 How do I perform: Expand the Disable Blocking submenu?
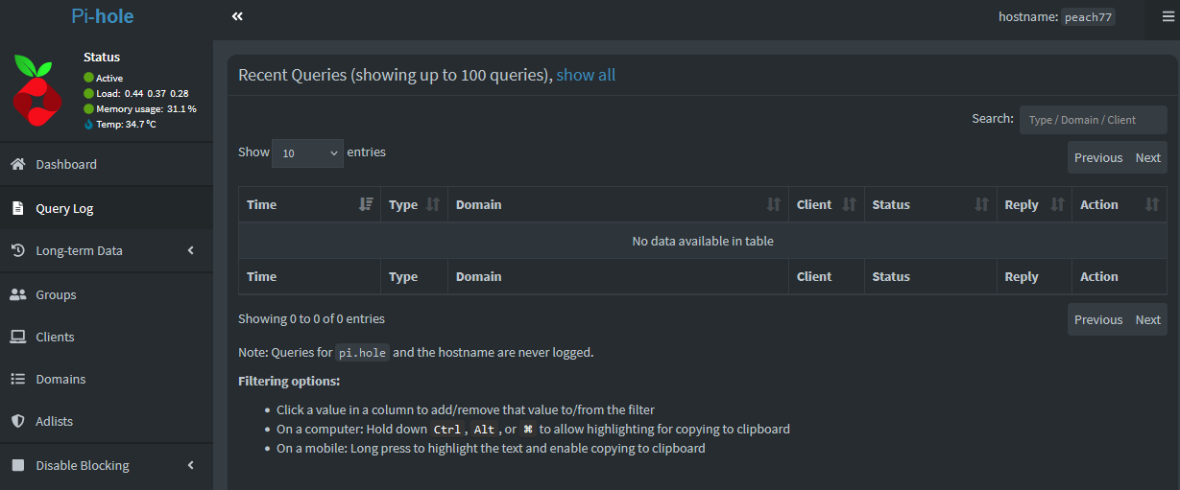[x=190, y=465]
